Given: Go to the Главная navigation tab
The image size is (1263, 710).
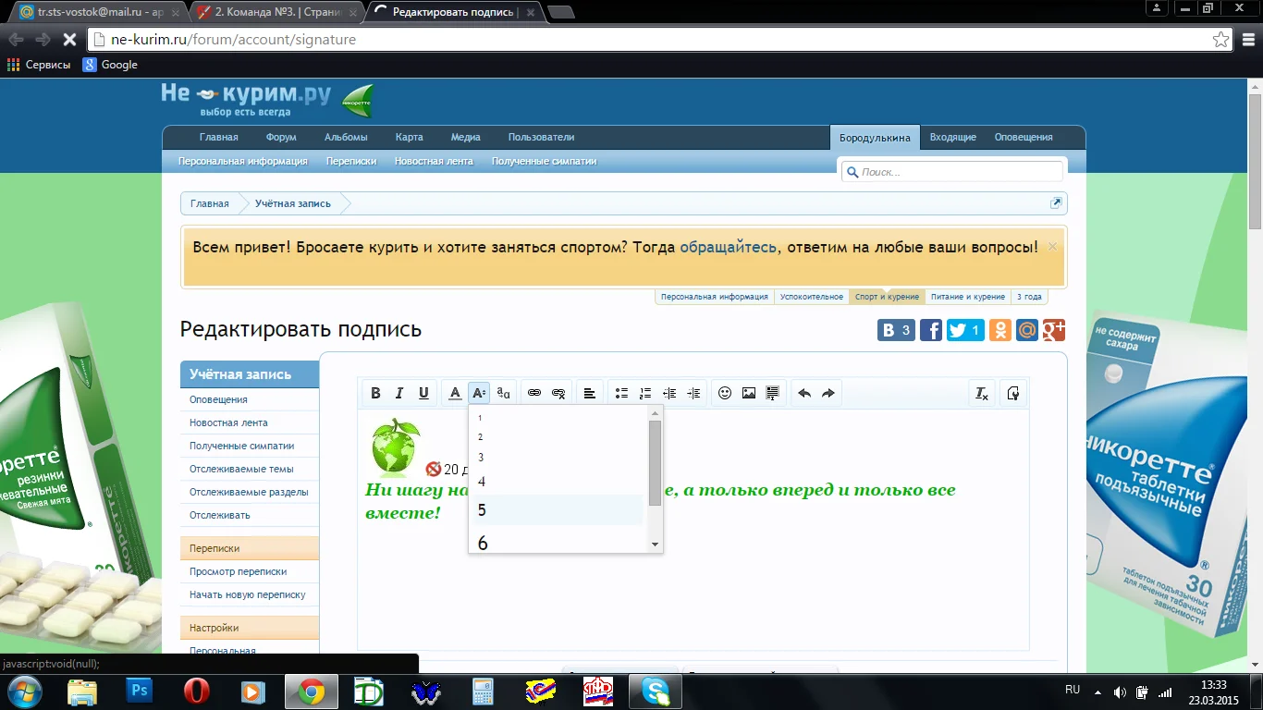Looking at the screenshot, I should click(219, 137).
